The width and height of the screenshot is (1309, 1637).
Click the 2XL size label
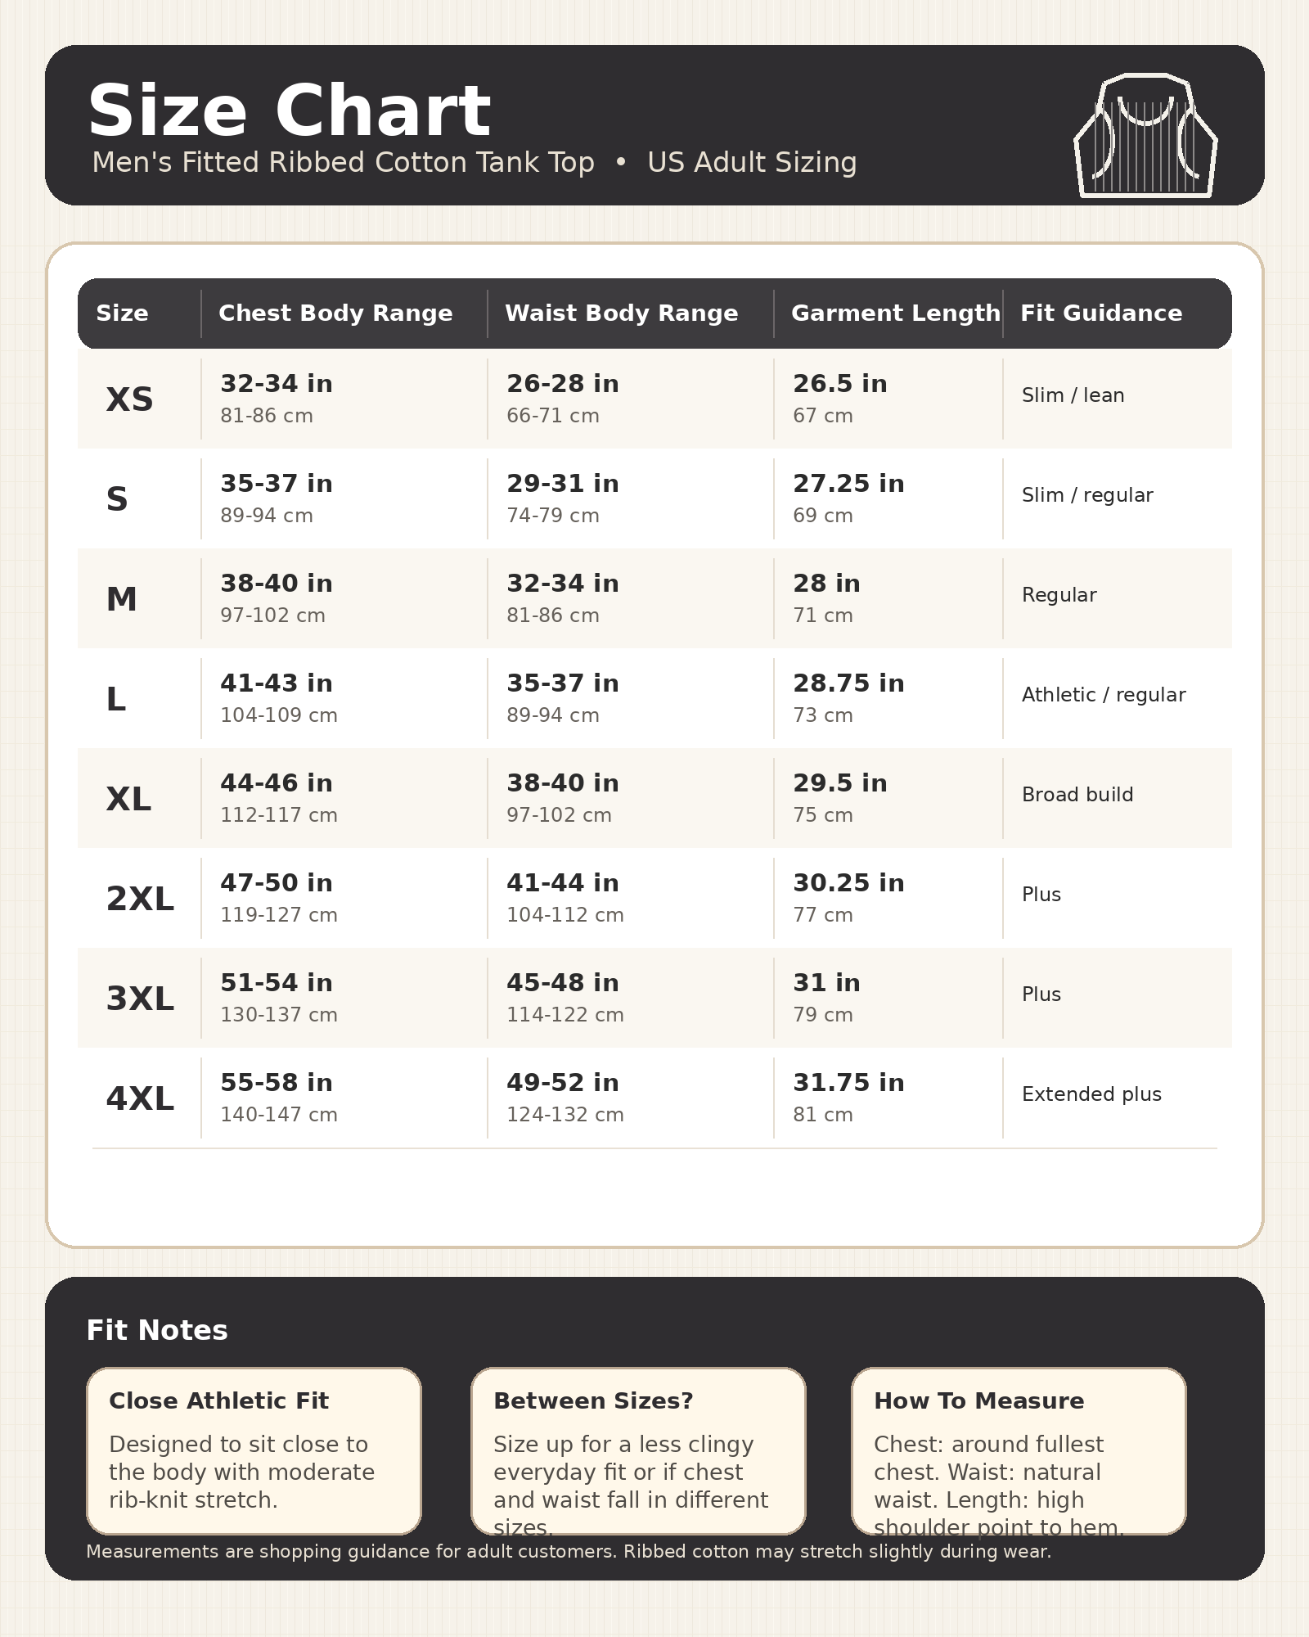tap(140, 899)
